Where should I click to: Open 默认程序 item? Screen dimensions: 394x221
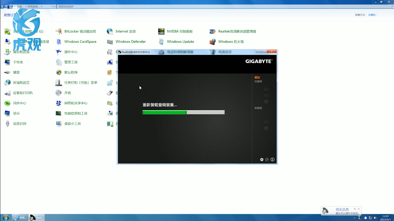pyautogui.click(x=67, y=72)
